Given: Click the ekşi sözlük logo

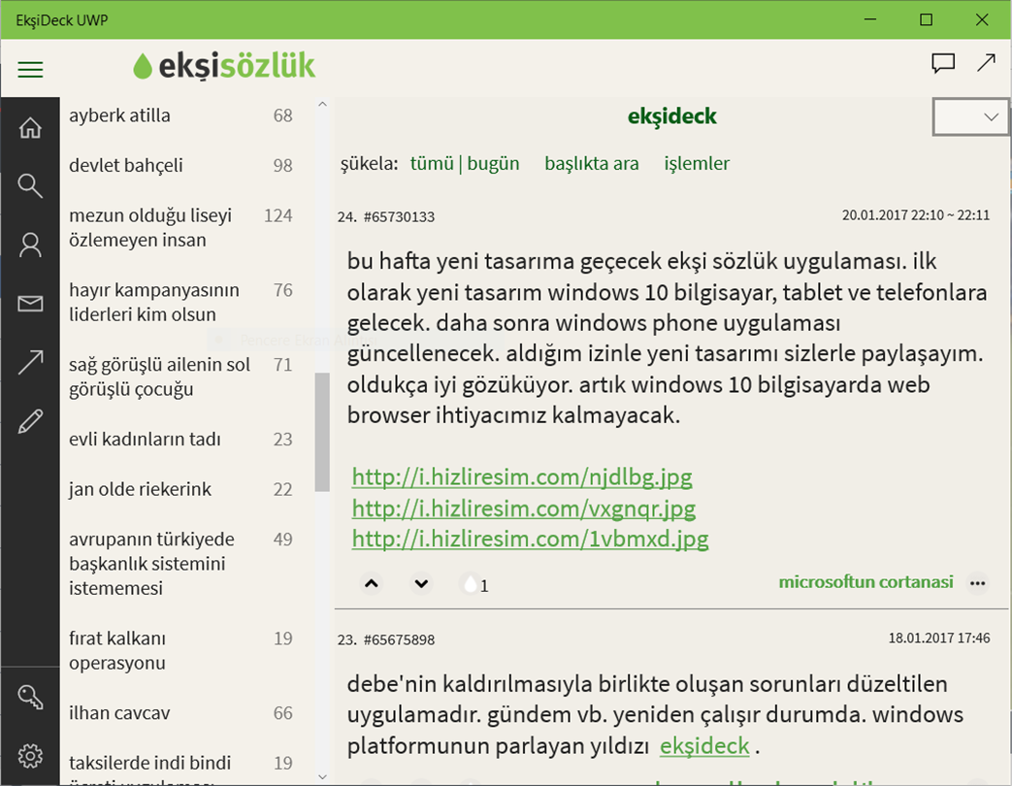Looking at the screenshot, I should tap(224, 66).
